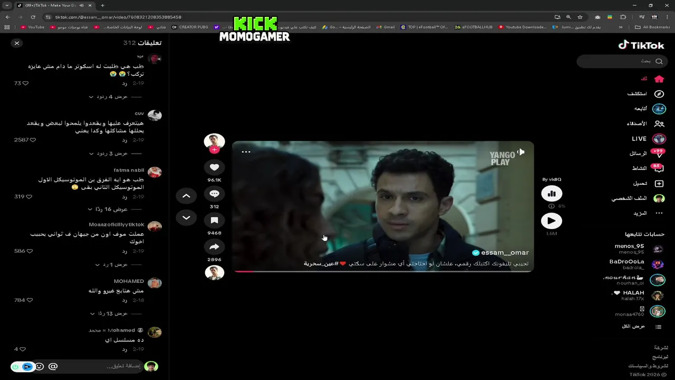Mute the video with the speaker icon
Viewport: 675px width, 380px height.
point(521,152)
